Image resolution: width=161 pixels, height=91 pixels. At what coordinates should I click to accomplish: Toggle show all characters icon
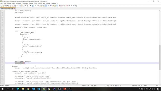[48, 6]
